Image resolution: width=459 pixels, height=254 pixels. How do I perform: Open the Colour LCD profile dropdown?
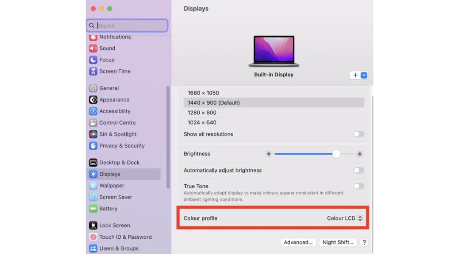tap(345, 218)
